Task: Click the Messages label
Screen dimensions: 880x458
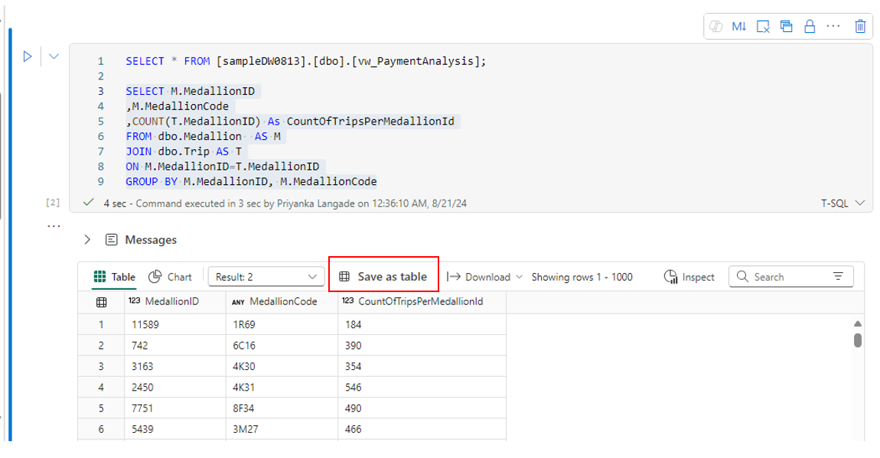Action: coord(151,240)
